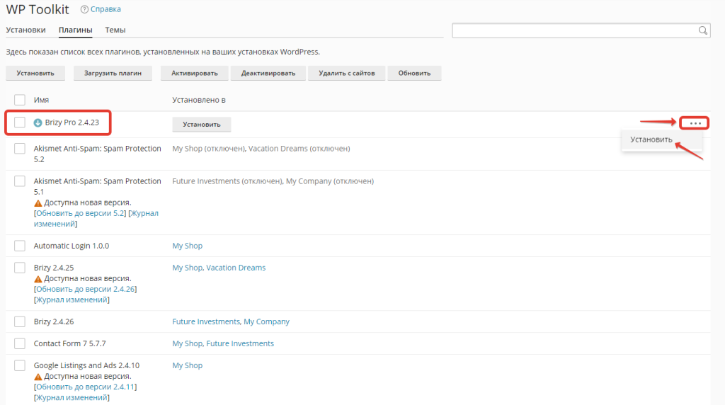
Task: Open My Shop, Vacation Dreams link for Brizy 2.4.25
Action: coord(219,268)
